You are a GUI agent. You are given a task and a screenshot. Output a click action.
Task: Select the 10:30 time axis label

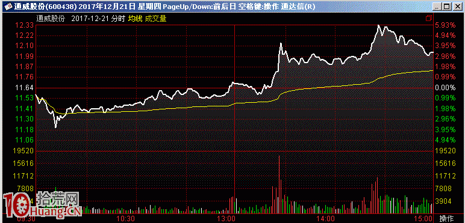127,219
